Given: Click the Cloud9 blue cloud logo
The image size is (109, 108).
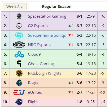Looking at the screenshot, I should coord(19,54).
